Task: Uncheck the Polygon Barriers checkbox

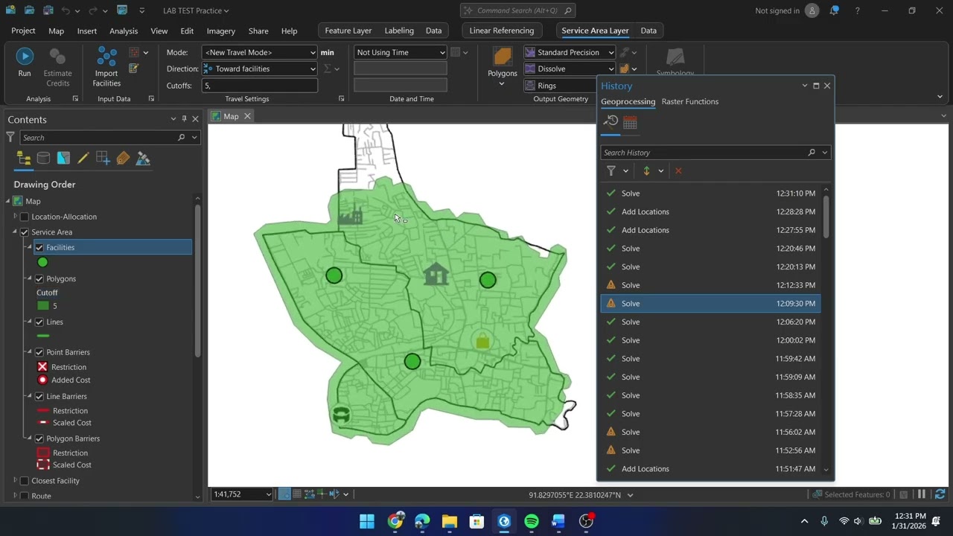Action: click(39, 438)
